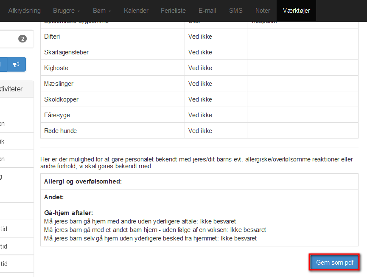Click the Fåresyge disease name
This screenshot has width=367, height=277.
pos(57,115)
